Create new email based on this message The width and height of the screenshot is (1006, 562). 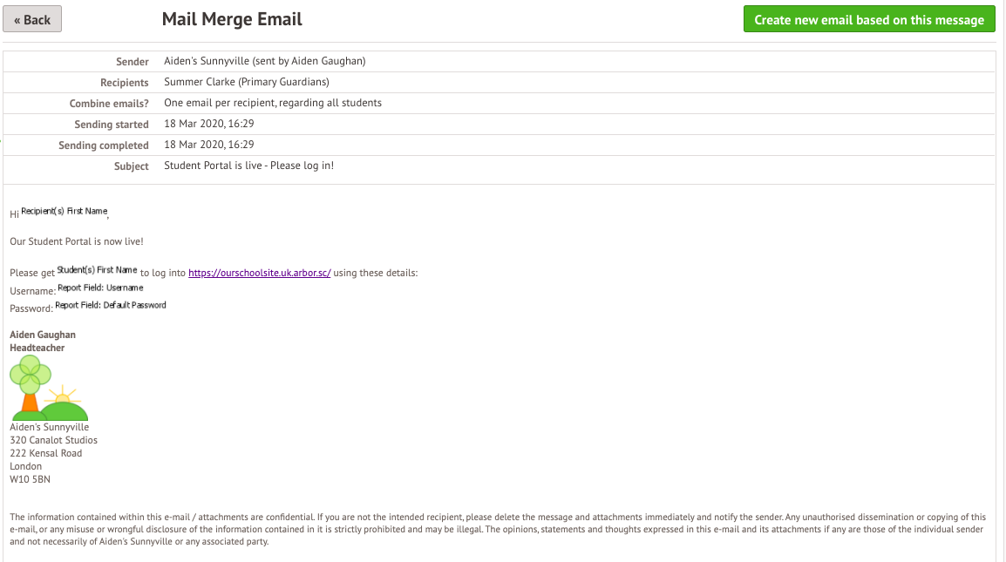(x=868, y=19)
